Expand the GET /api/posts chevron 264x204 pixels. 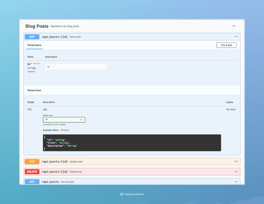[x=236, y=182]
